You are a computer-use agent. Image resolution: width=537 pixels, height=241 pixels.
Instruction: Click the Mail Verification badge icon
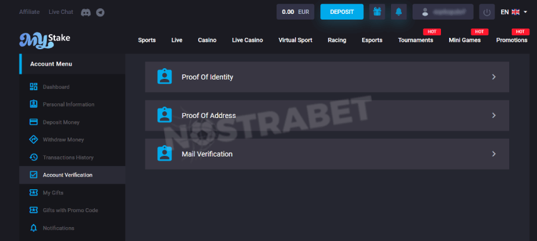(164, 153)
